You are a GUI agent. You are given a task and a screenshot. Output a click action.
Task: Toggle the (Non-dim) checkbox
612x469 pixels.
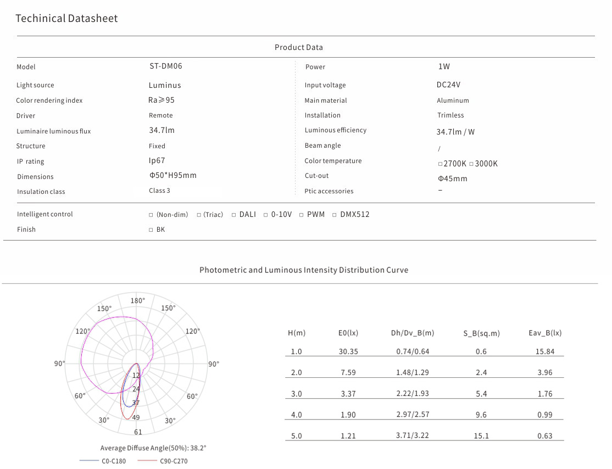click(x=151, y=215)
